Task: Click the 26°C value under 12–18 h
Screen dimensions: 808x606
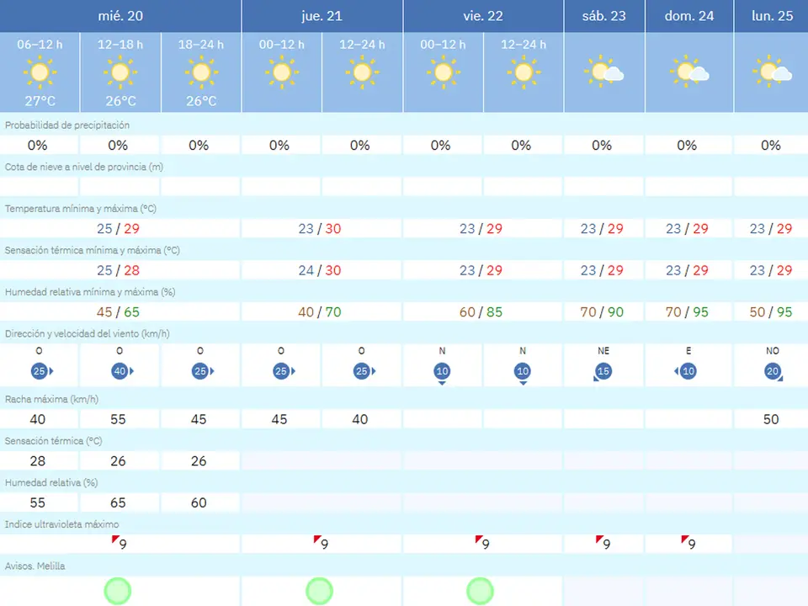Action: [120, 101]
